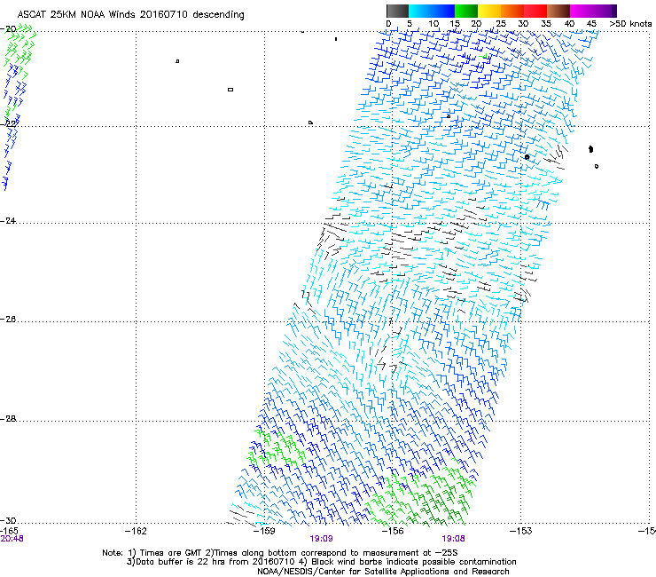Click the '>50 knots' legend label

coord(630,24)
